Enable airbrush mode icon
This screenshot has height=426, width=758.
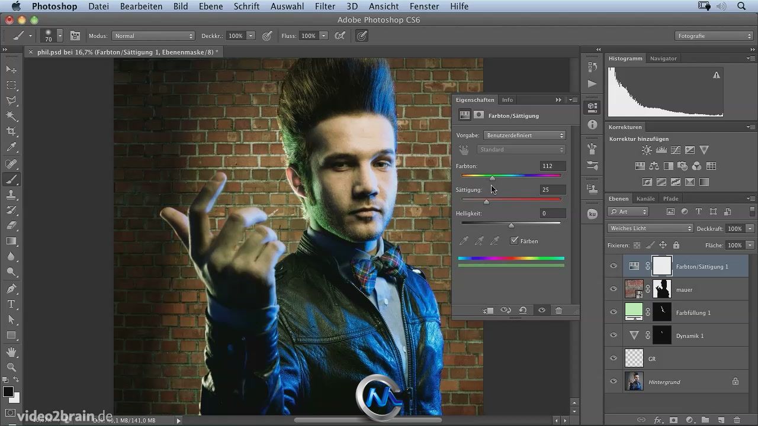click(x=340, y=36)
